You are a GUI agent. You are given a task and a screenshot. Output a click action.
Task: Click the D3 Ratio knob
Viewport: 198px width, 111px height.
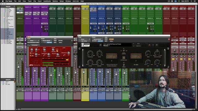pos(45,50)
